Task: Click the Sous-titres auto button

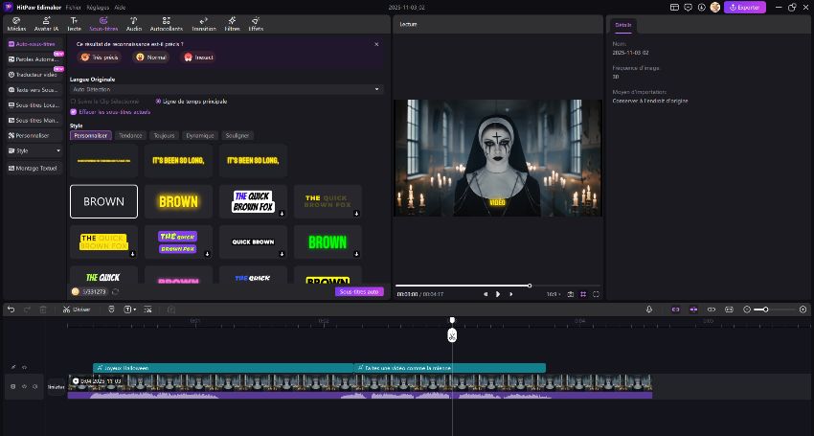Action: [359, 291]
